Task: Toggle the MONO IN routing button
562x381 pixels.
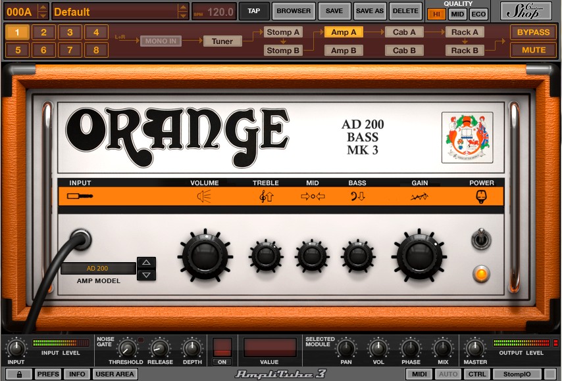Action: 161,41
